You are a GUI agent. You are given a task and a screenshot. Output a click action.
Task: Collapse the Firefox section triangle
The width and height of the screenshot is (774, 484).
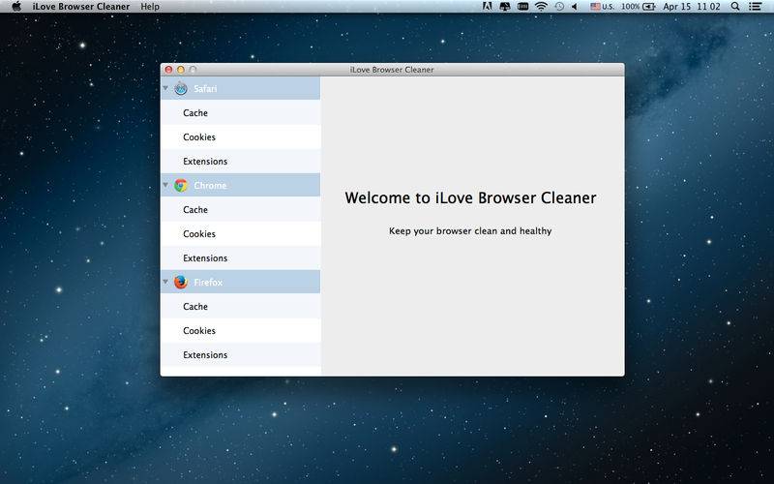pos(165,282)
